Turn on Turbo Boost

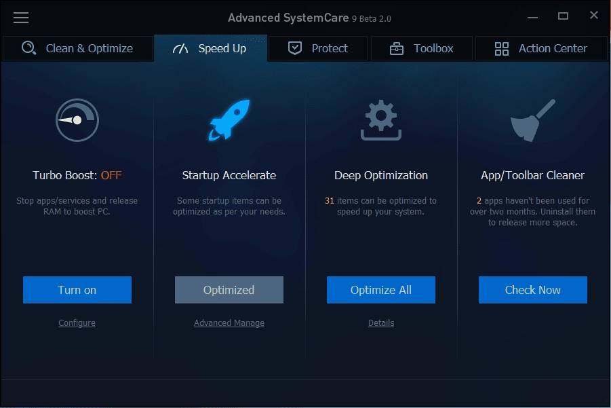tap(77, 290)
